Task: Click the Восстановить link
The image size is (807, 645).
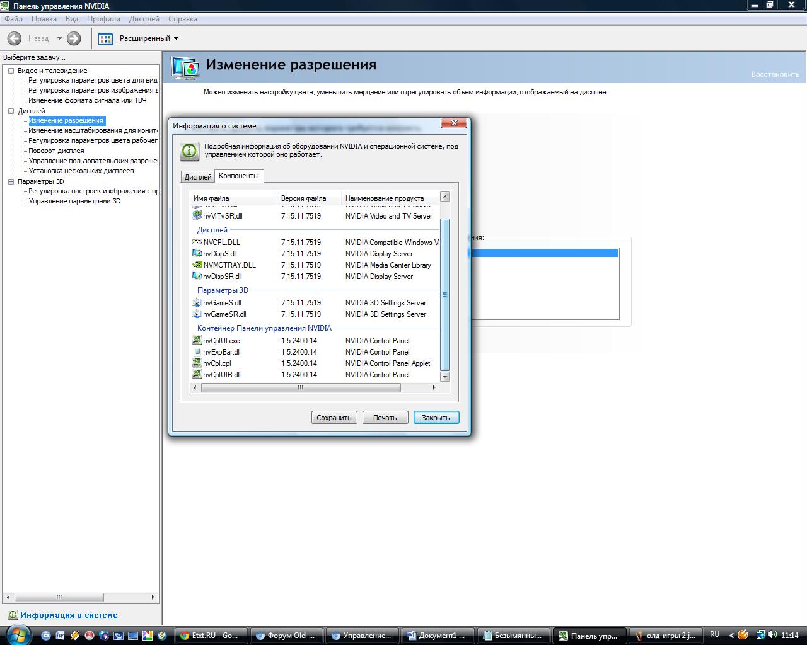Action: click(x=775, y=74)
